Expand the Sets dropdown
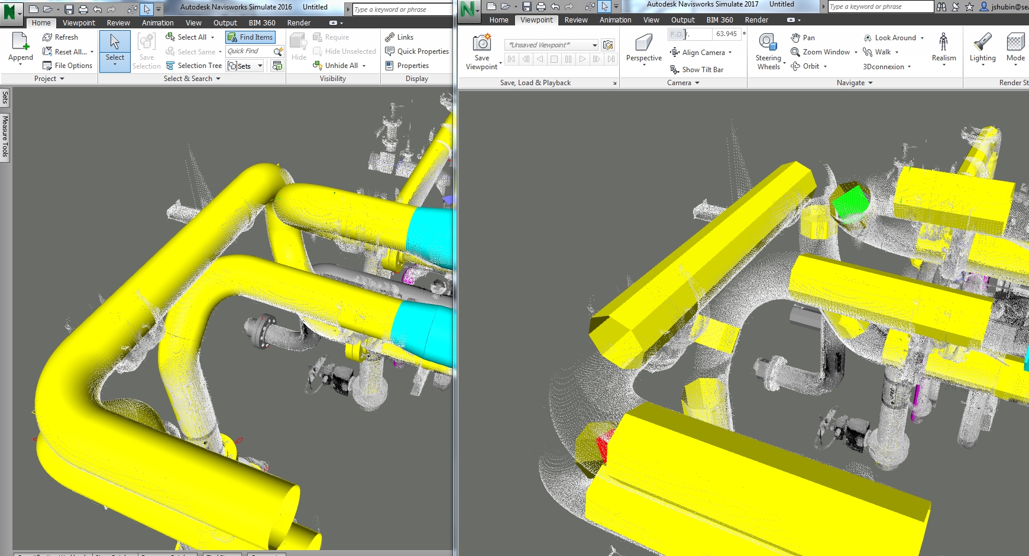This screenshot has width=1029, height=556. (x=259, y=66)
